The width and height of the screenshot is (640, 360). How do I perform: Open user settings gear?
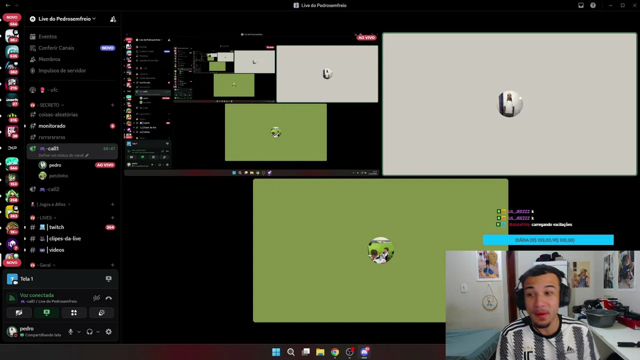pos(108,331)
